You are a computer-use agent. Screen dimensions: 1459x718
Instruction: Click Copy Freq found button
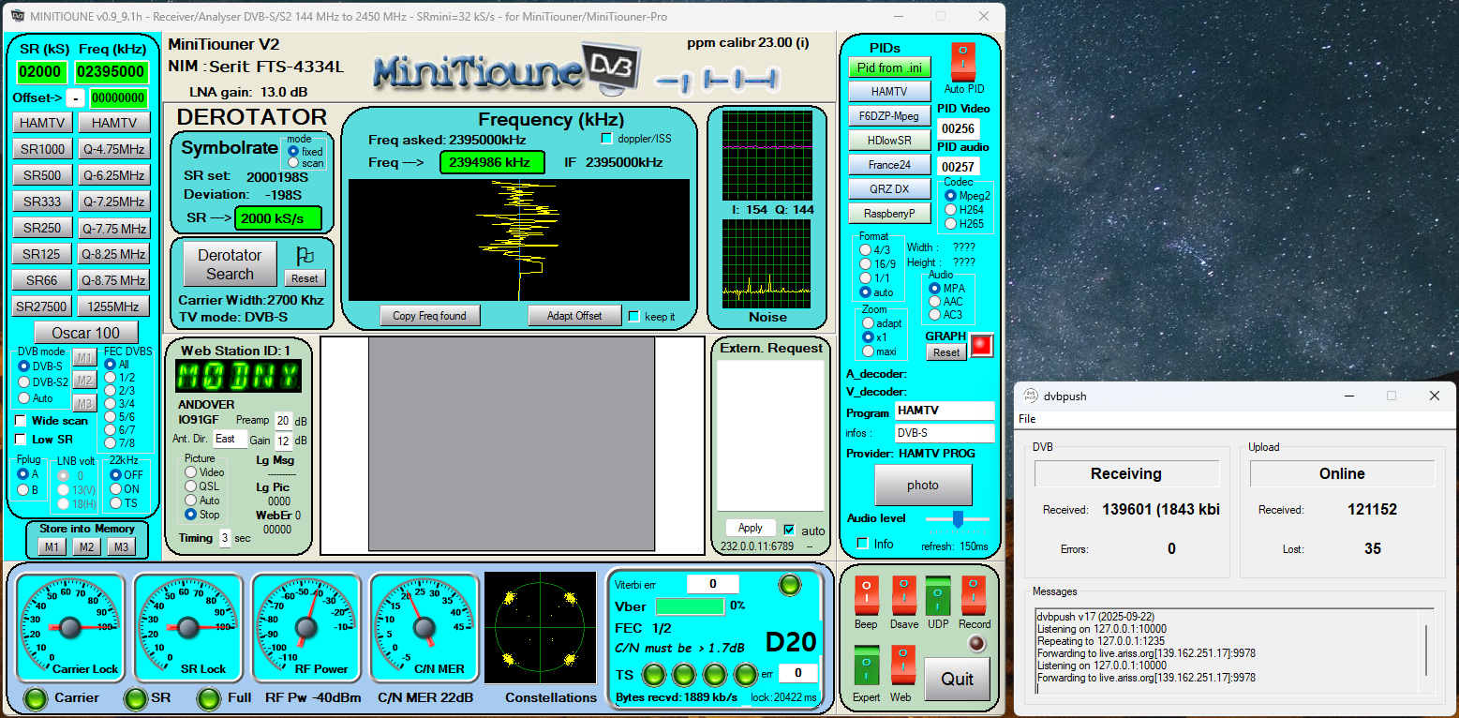(x=429, y=316)
